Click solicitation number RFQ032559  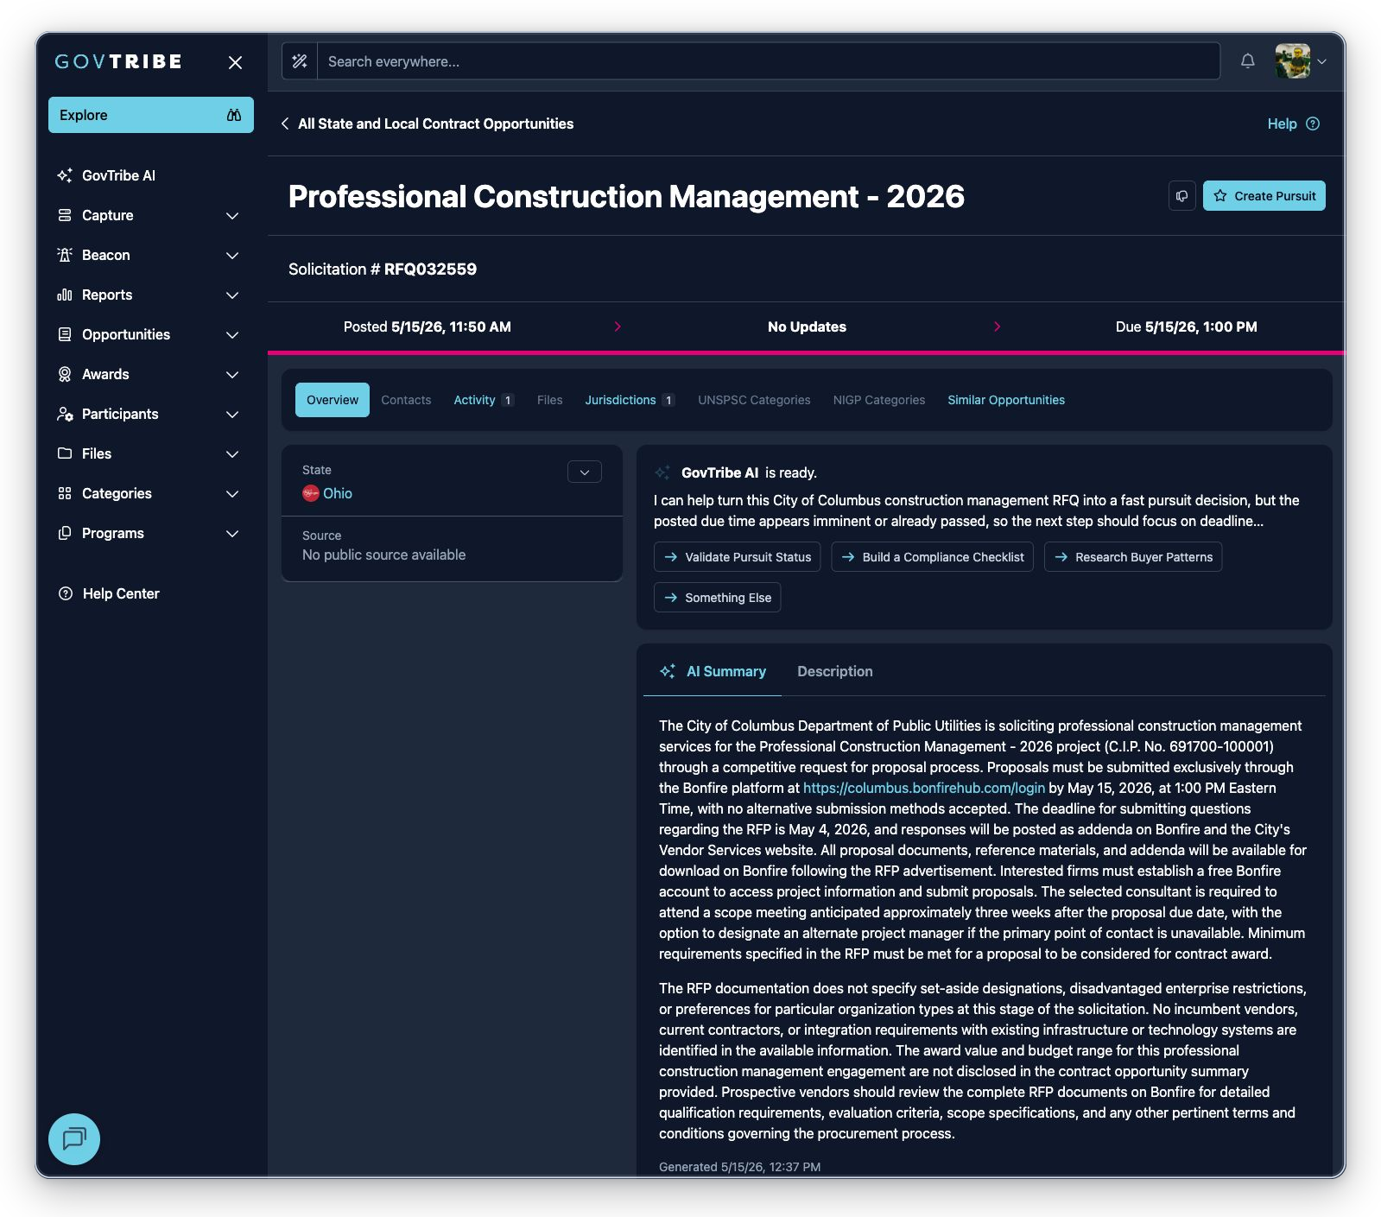[x=430, y=269]
